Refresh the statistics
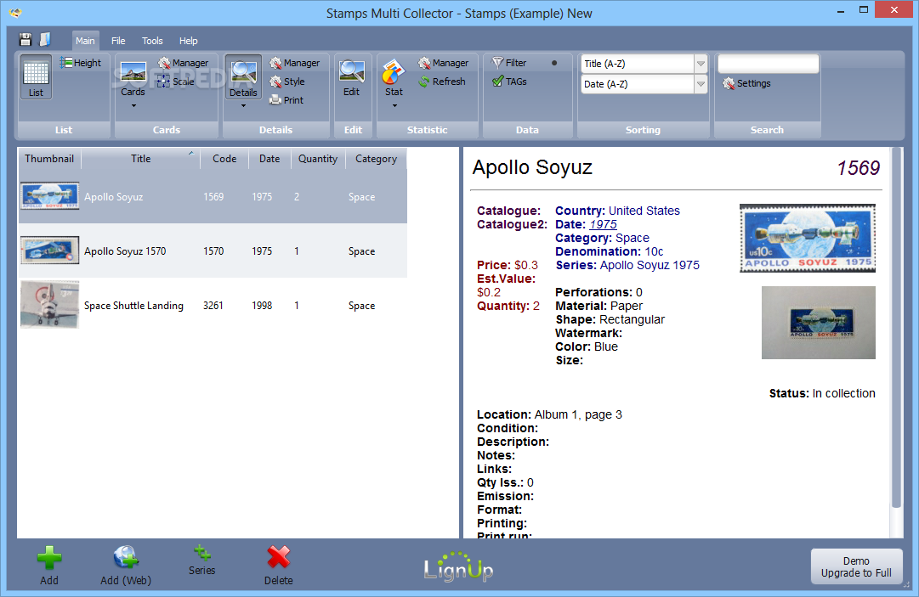Viewport: 919px width, 597px height. (x=442, y=82)
